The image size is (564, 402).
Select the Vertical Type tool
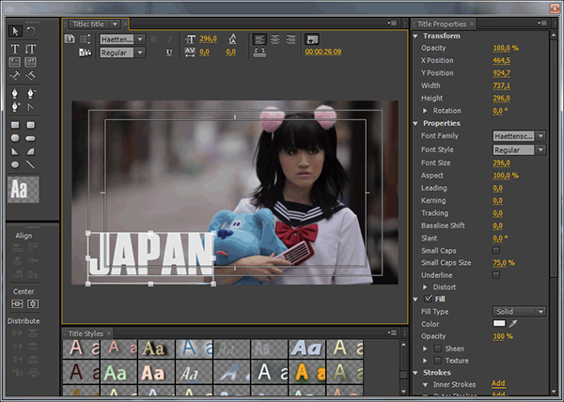(31, 49)
